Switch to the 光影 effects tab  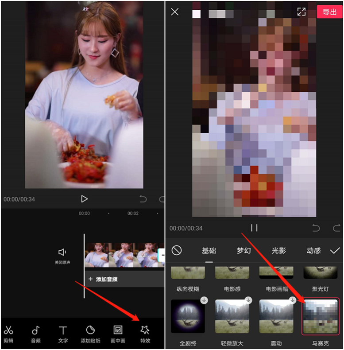(278, 250)
